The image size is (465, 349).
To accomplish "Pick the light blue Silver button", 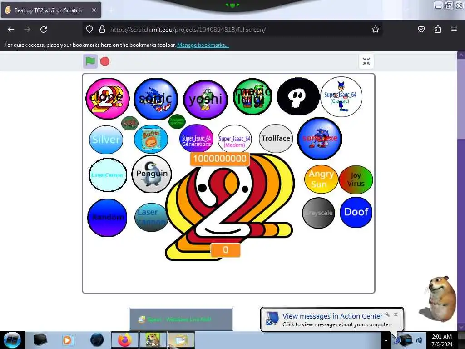I will click(106, 140).
